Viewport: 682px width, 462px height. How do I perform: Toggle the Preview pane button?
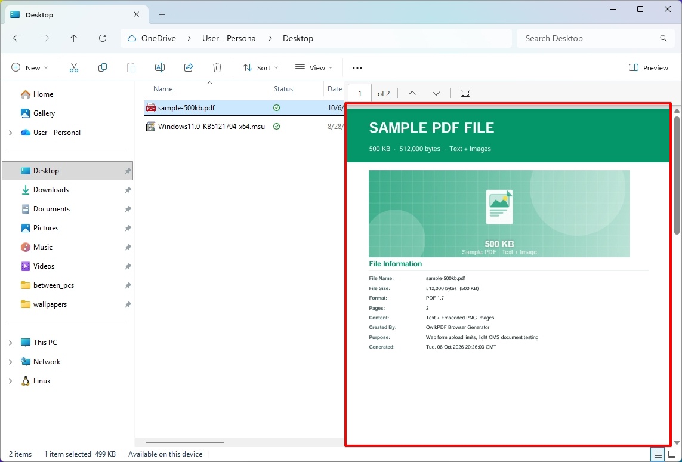[x=649, y=67]
